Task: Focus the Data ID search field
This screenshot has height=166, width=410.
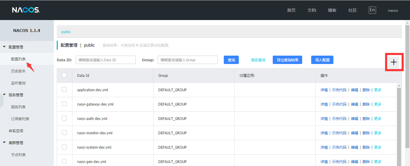Action: pyautogui.click(x=106, y=60)
